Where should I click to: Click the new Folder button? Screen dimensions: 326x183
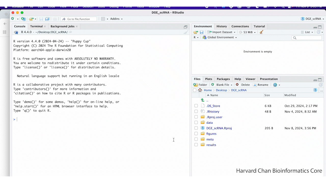tap(200, 85)
